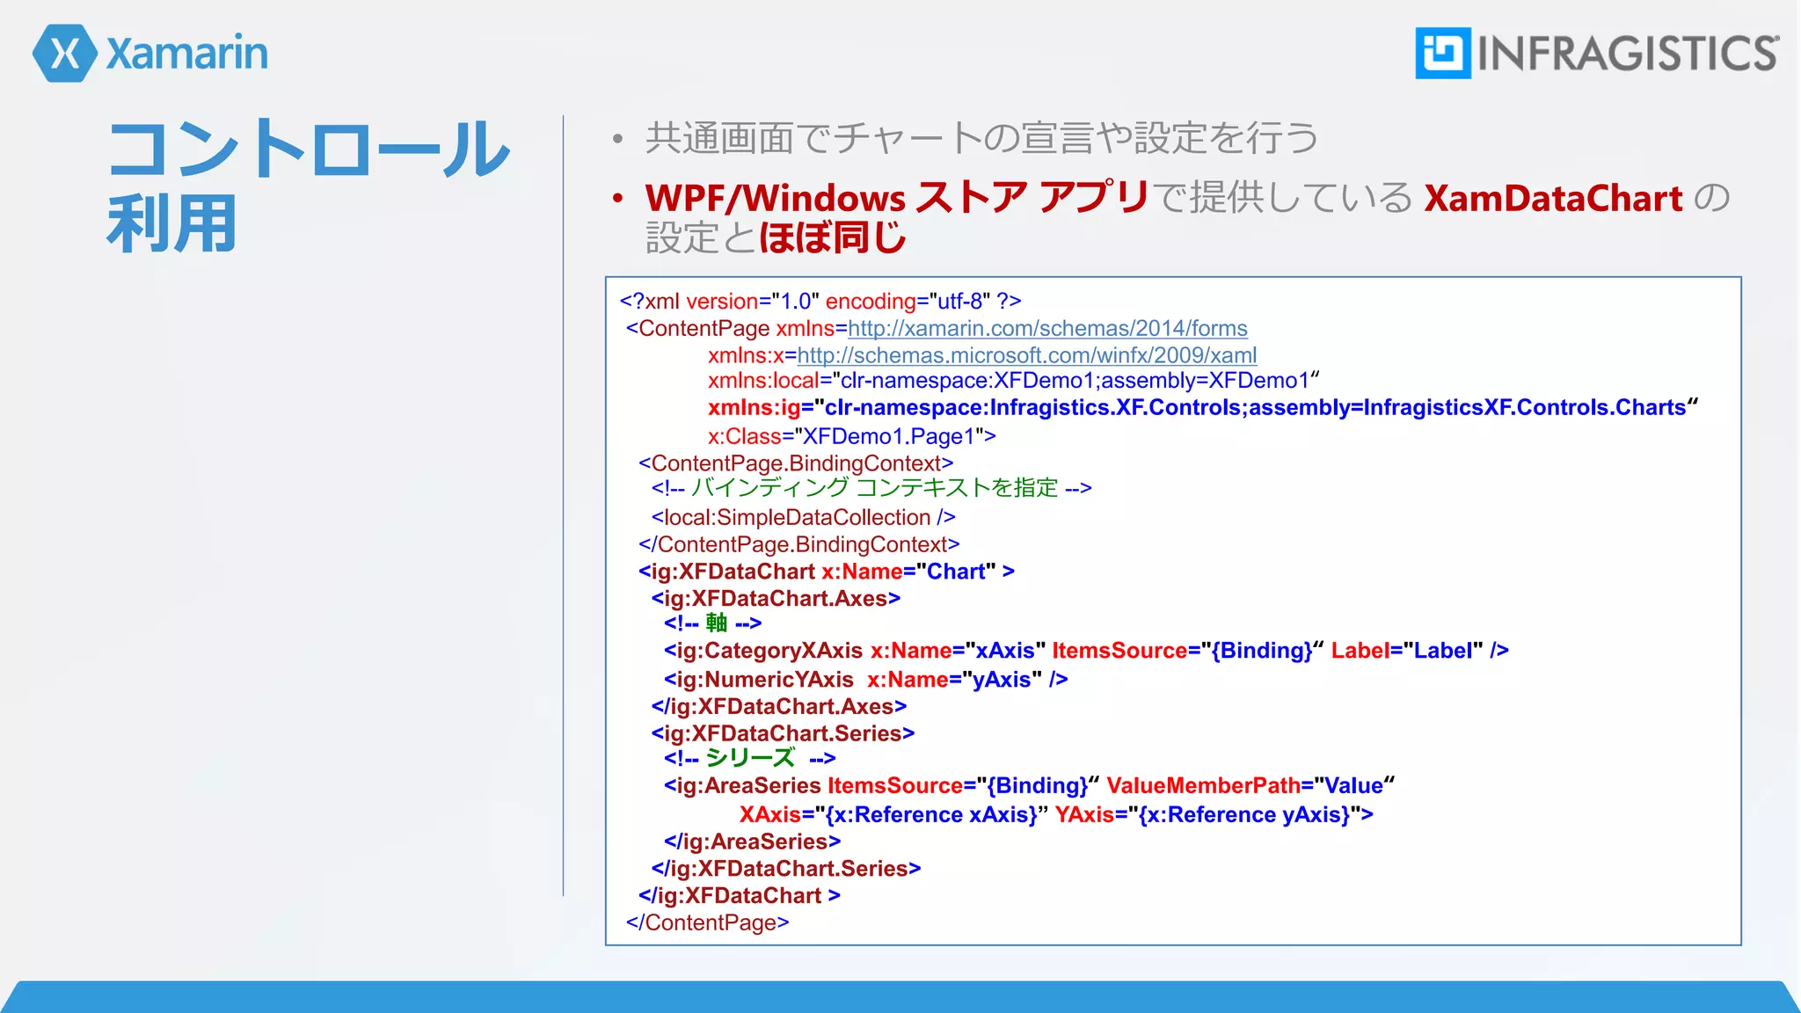This screenshot has height=1013, width=1801.
Task: Click the closing </ig:XFDataChart.Series> tag
Action: pyautogui.click(x=786, y=869)
